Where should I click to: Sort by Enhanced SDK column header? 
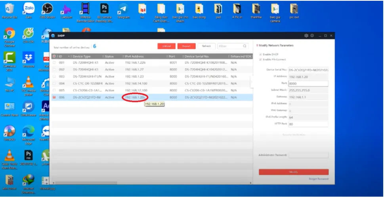pyautogui.click(x=241, y=56)
